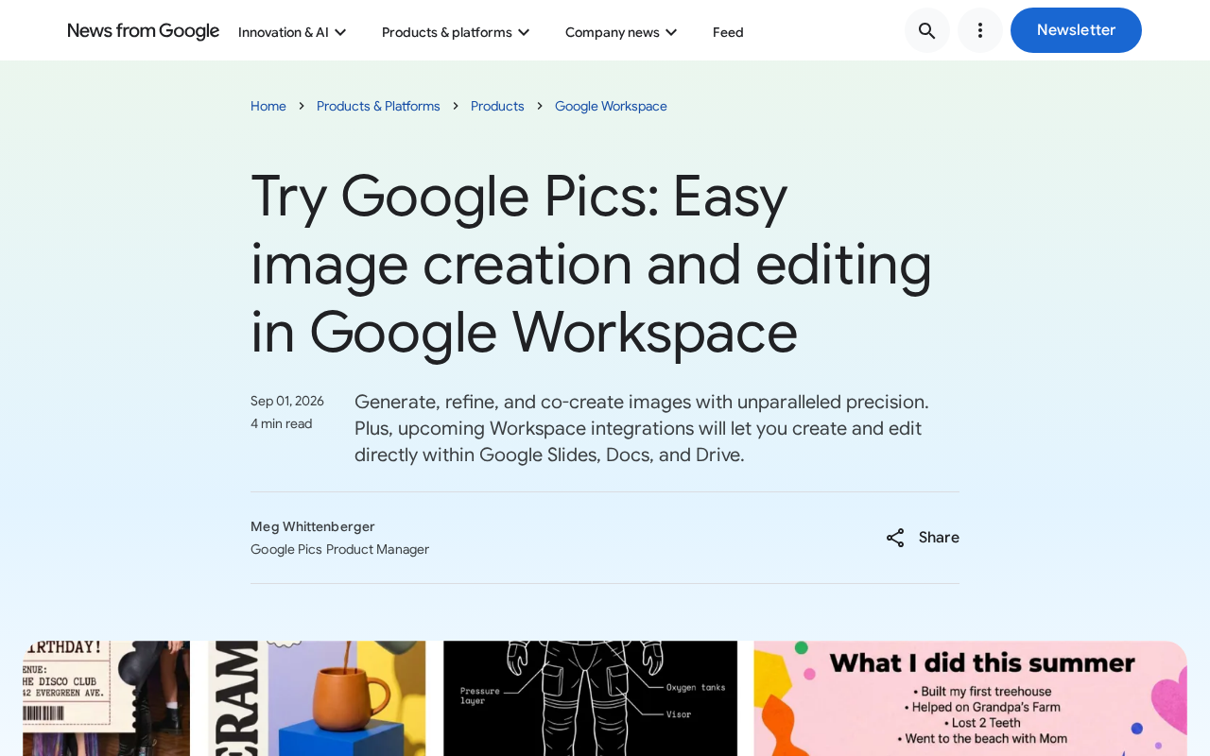Click the Google Pics Product Manager title
Viewport: 1210px width, 756px height.
pyautogui.click(x=339, y=549)
